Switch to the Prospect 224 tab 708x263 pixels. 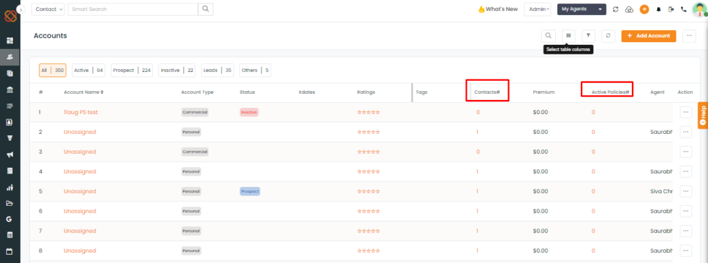132,70
